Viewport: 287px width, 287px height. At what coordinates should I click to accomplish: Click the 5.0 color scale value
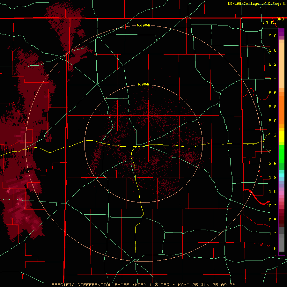273,121
